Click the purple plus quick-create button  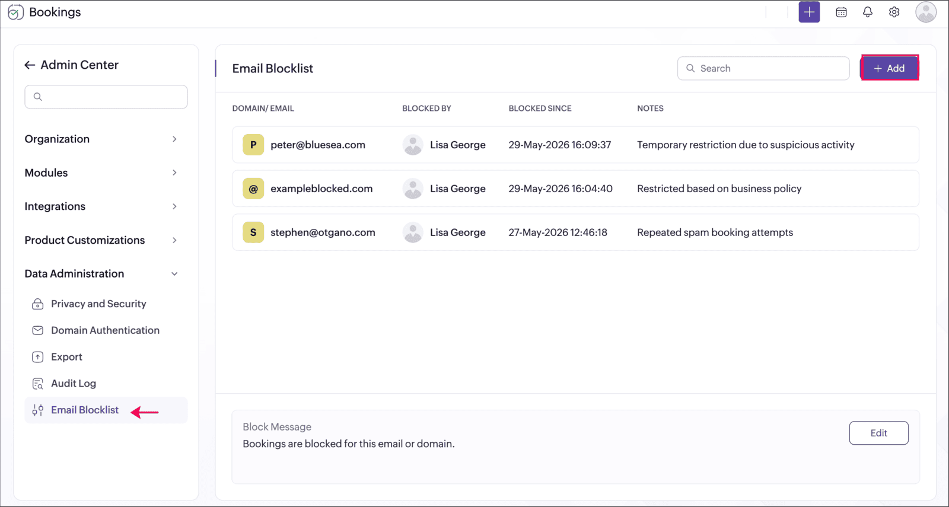pos(809,12)
